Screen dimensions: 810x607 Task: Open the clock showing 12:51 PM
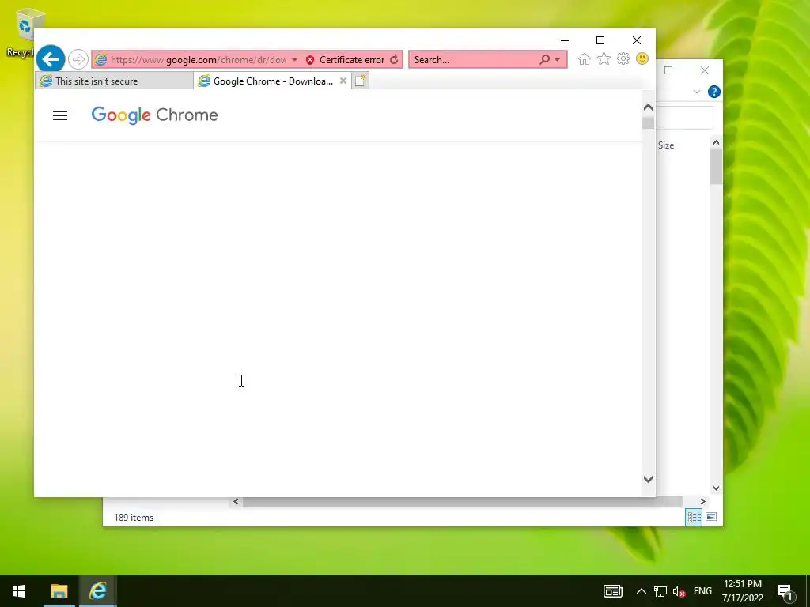click(742, 591)
